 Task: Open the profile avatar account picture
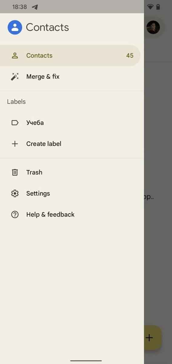pos(153,27)
